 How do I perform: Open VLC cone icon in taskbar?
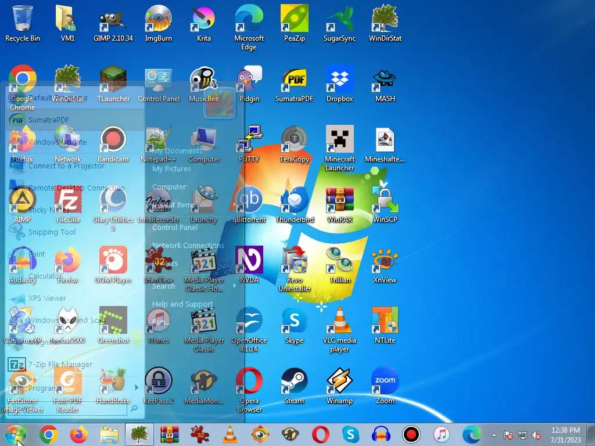pos(230,434)
